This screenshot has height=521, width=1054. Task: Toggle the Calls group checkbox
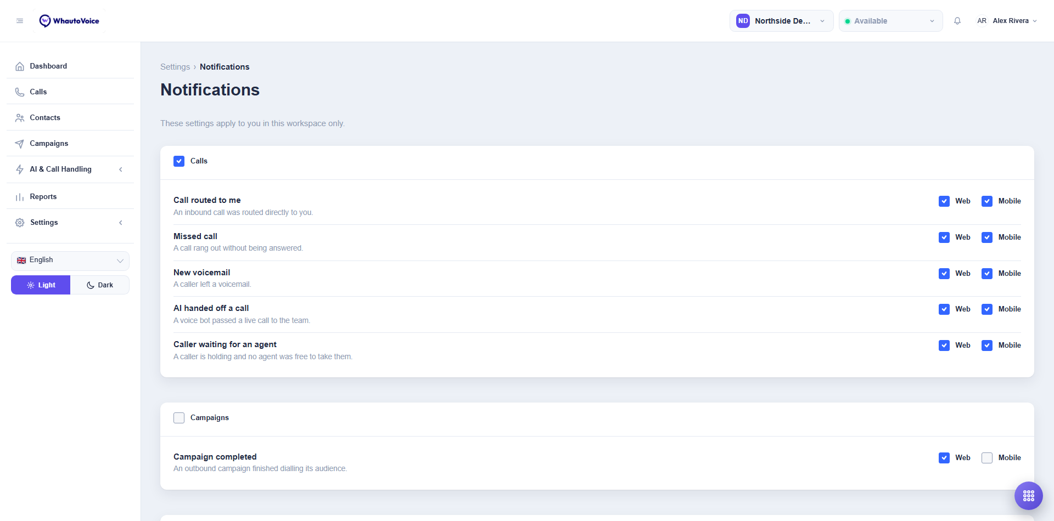[x=179, y=161]
